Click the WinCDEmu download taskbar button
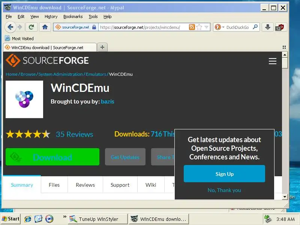This screenshot has height=225, width=300. click(159, 219)
